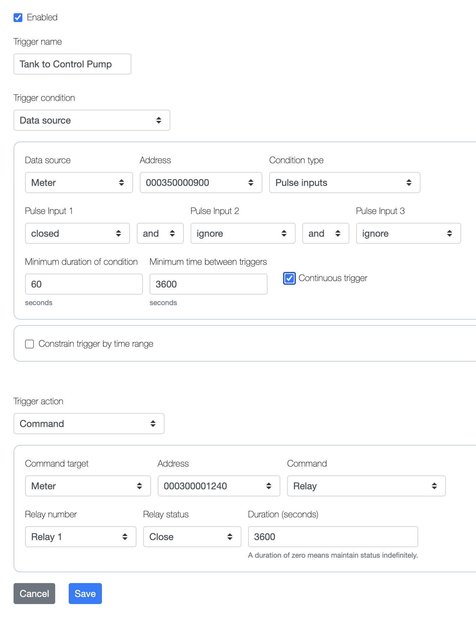Change Relay status Close dropdown
Image resolution: width=476 pixels, height=621 pixels.
tap(192, 537)
